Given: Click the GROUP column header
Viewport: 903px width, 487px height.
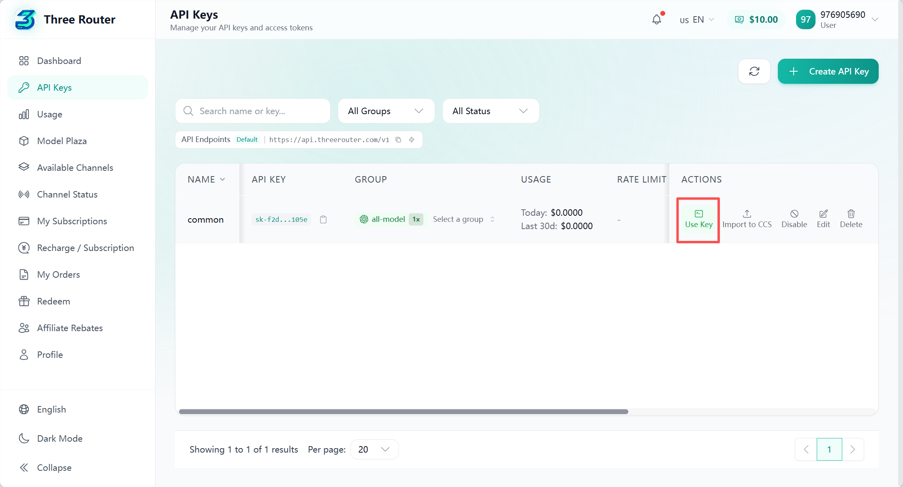Looking at the screenshot, I should click(371, 179).
